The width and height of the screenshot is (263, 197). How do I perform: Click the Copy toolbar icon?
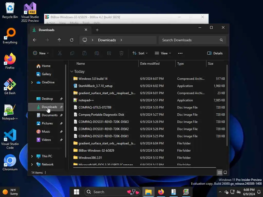pyautogui.click(x=72, y=53)
